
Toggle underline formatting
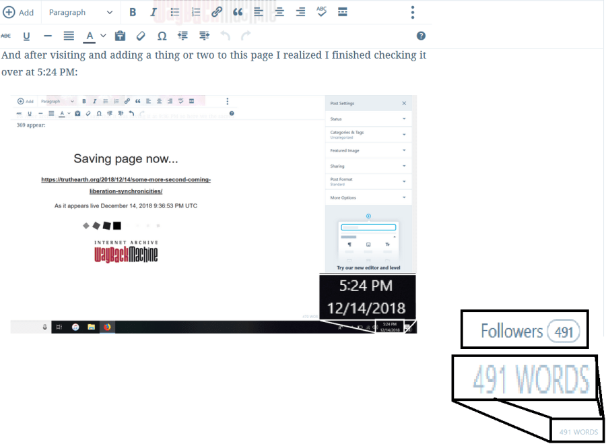[x=27, y=36]
